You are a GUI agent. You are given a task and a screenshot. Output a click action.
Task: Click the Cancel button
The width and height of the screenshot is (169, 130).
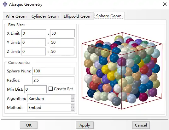pos(141,125)
